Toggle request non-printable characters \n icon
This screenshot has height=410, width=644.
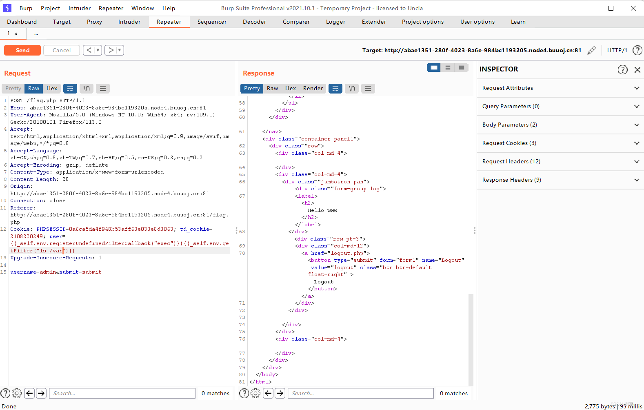pyautogui.click(x=87, y=88)
